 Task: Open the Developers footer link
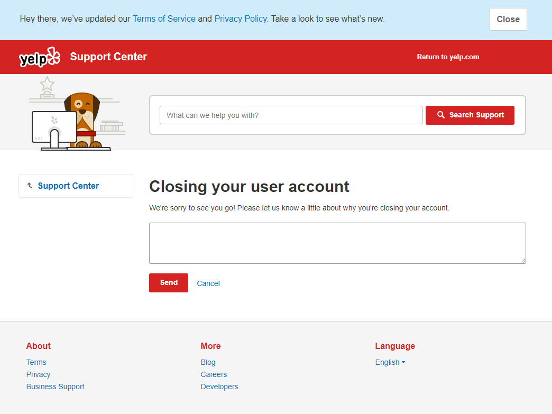pos(219,387)
